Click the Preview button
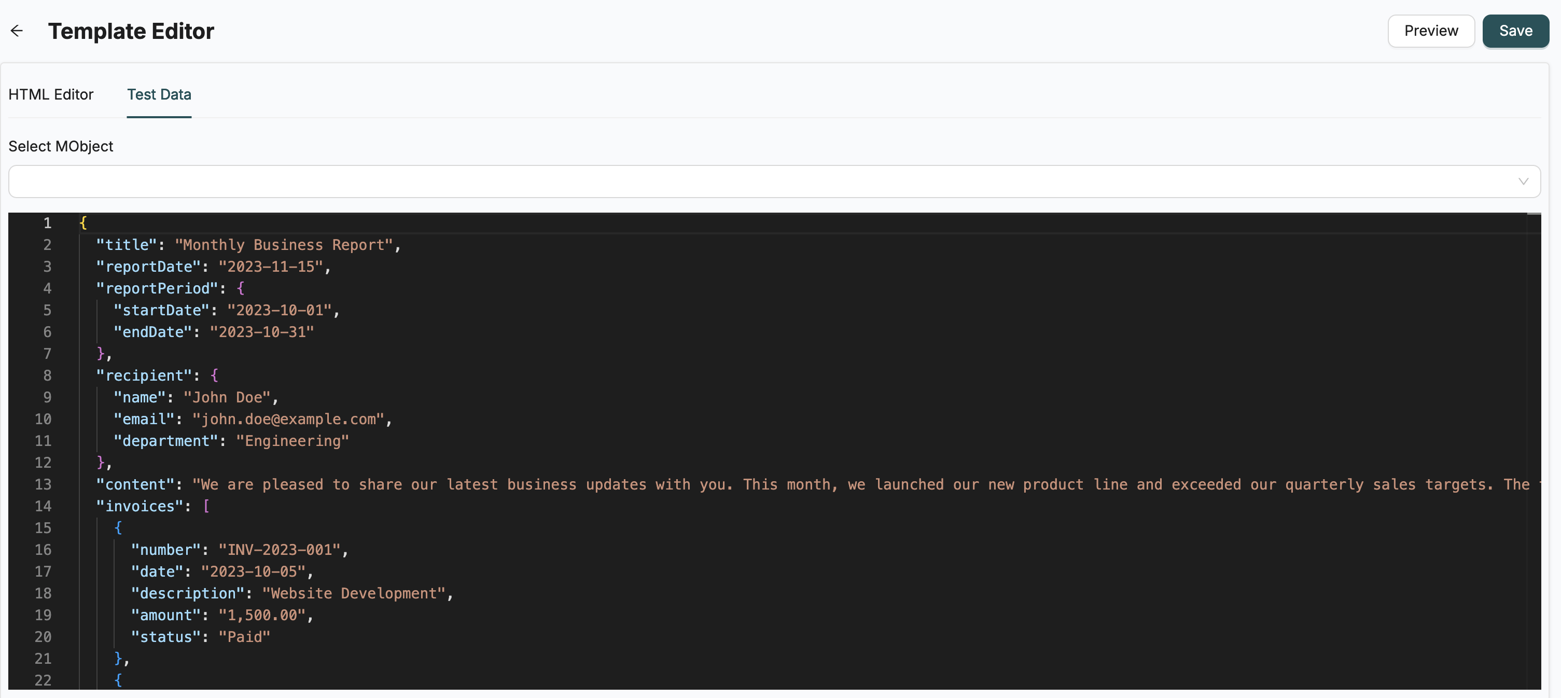The height and width of the screenshot is (698, 1561). [x=1431, y=30]
